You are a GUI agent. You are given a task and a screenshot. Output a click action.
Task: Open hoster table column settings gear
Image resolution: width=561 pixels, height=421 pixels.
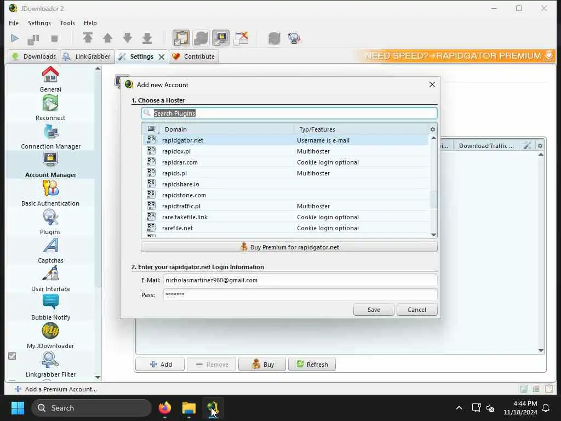(433, 129)
